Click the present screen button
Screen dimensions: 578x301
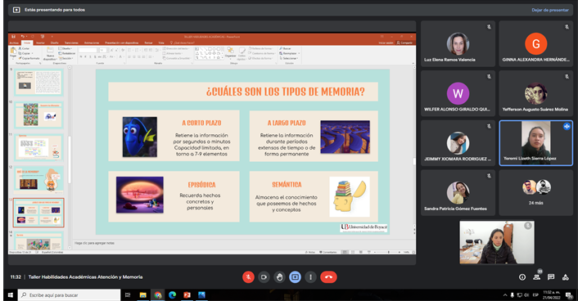[295, 277]
